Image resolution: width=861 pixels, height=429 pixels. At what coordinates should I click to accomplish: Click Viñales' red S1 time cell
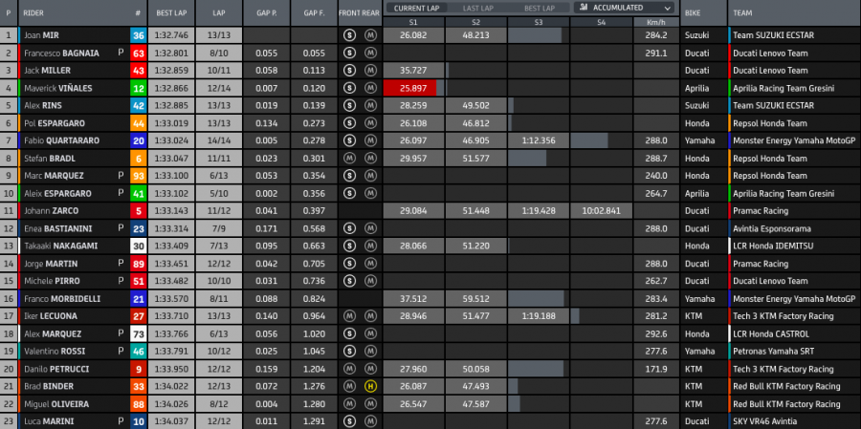(x=408, y=88)
